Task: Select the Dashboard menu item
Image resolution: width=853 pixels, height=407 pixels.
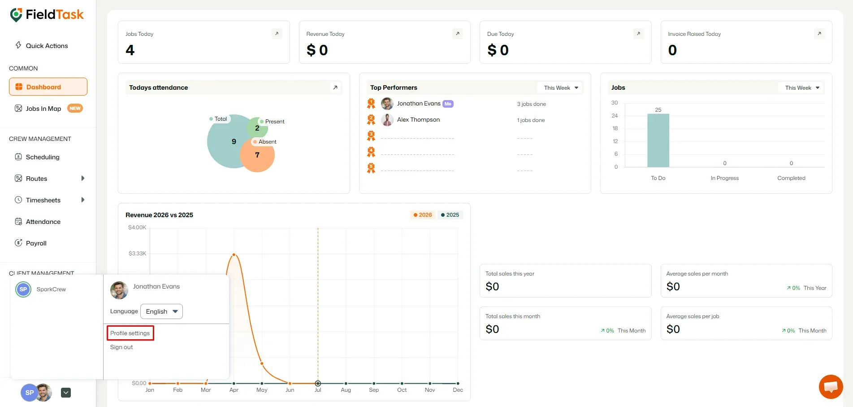Action: [48, 87]
